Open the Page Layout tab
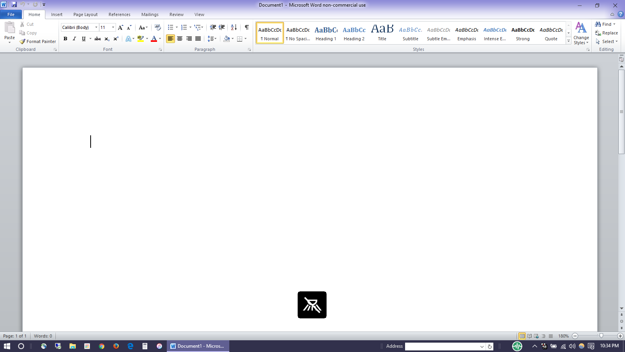625x352 pixels. point(85,14)
